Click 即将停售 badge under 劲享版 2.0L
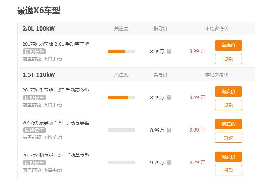This screenshot has width=255, height=180. coord(34,52)
